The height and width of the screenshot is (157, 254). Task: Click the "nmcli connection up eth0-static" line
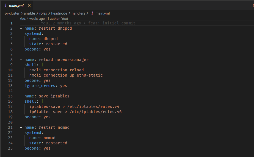click(66, 75)
